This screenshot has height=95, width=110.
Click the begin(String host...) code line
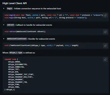tap(46, 18)
